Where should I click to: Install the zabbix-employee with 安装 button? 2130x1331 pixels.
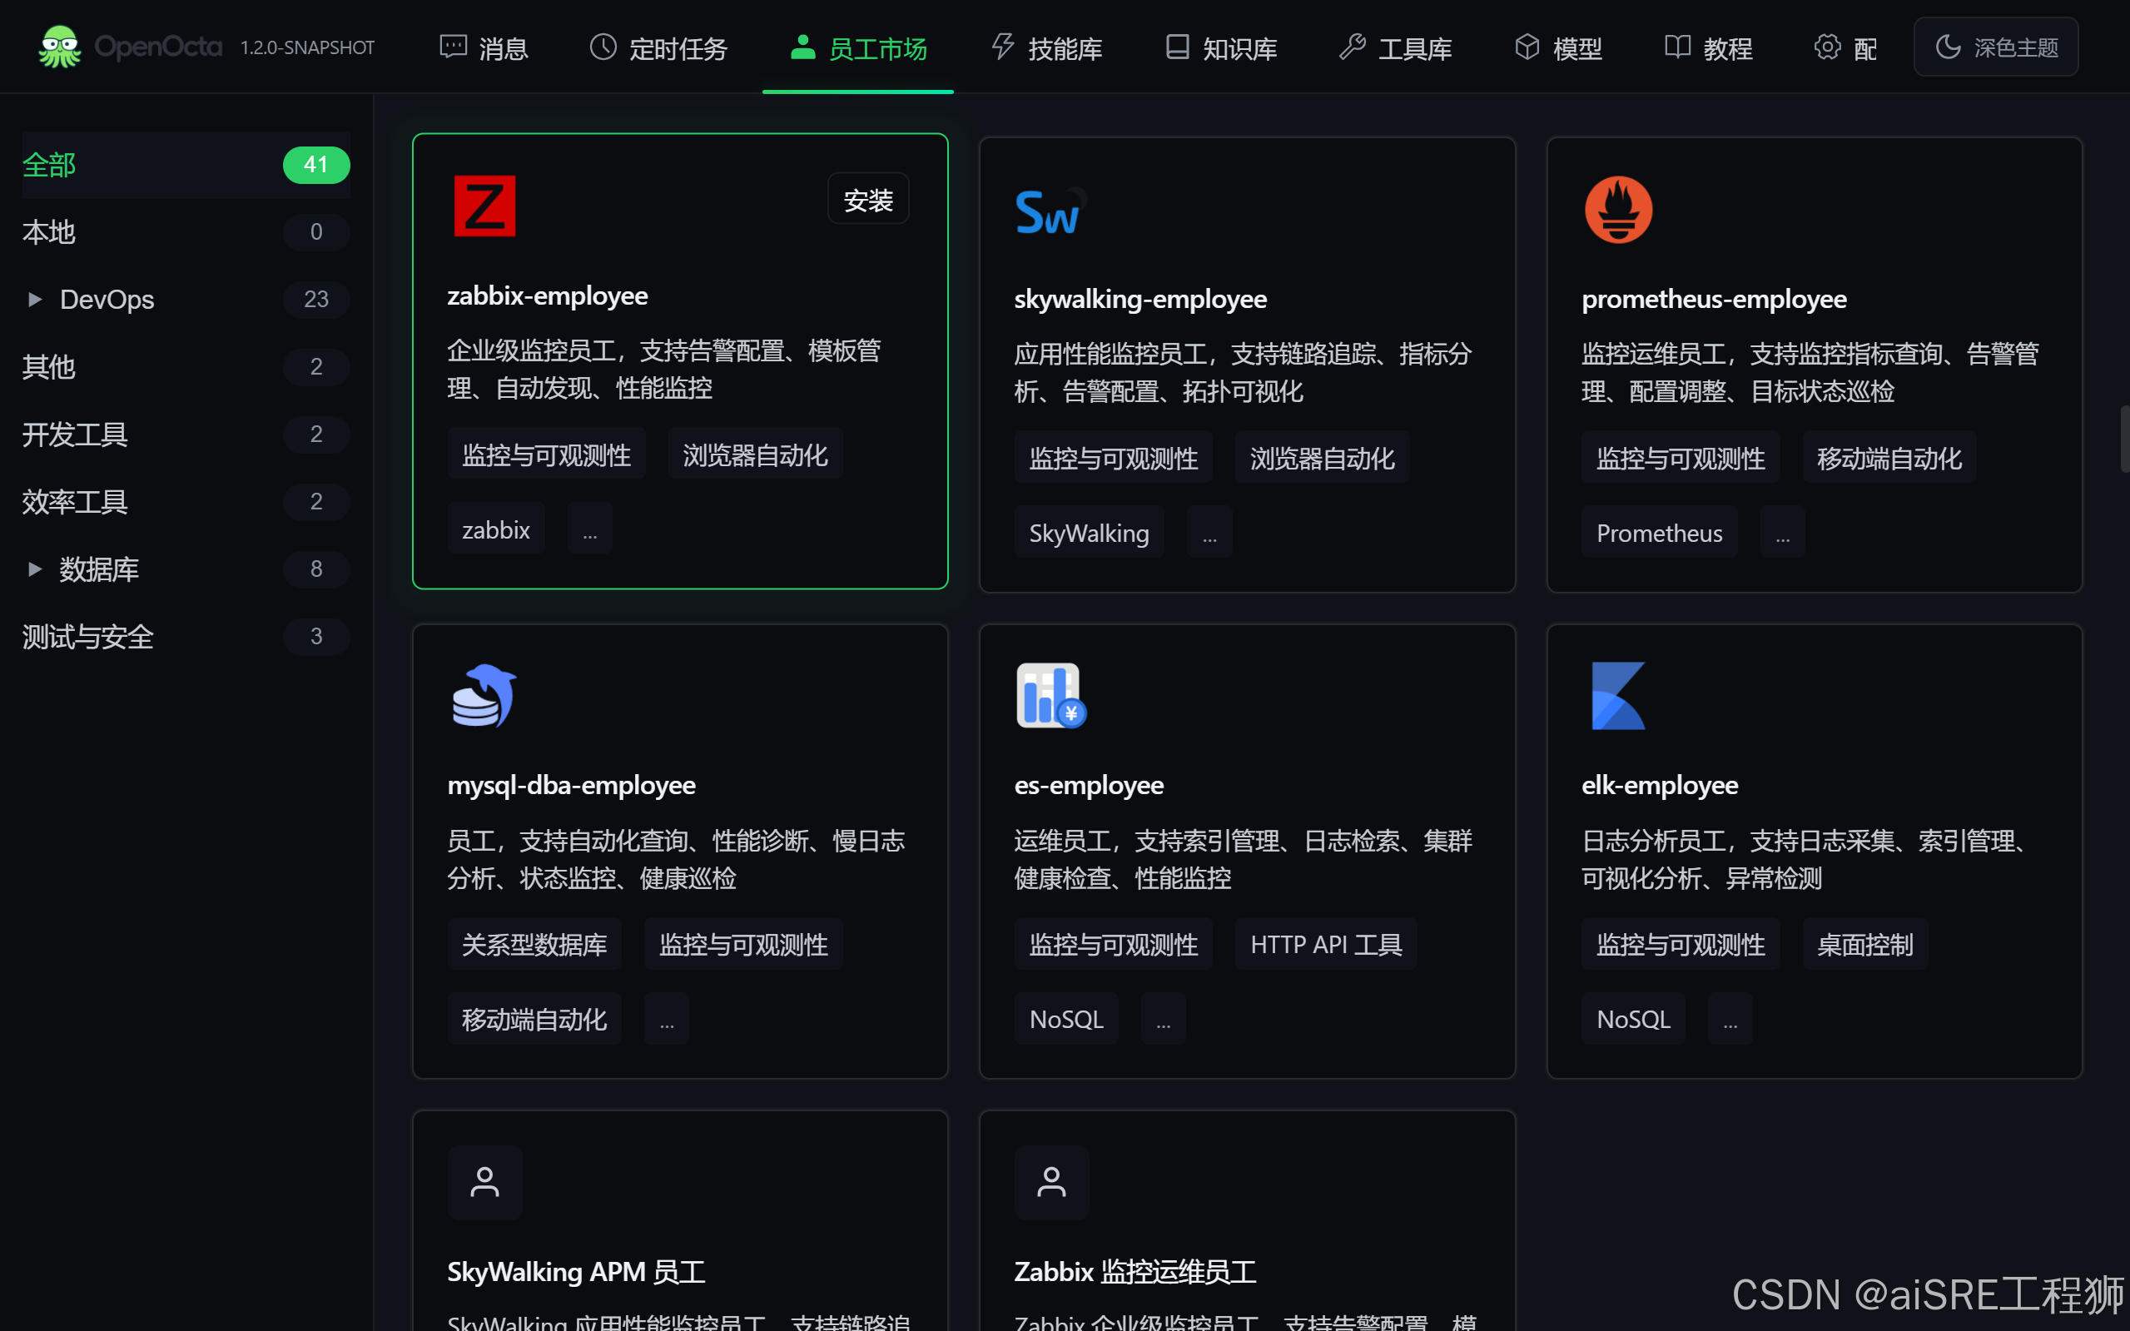pyautogui.click(x=868, y=200)
